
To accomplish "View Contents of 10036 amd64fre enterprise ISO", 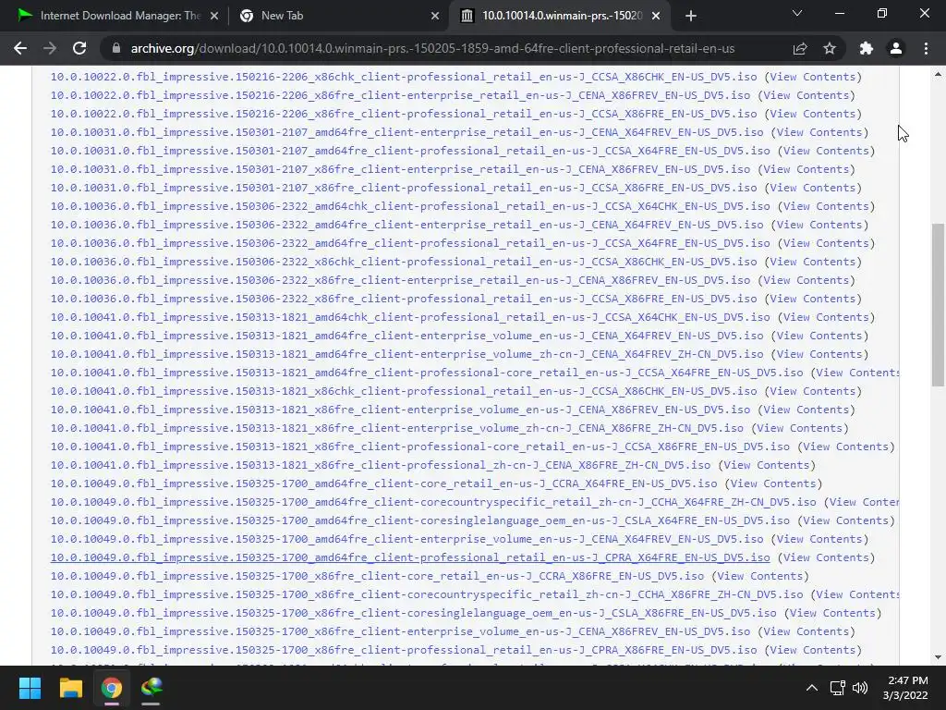I will 819,226.
